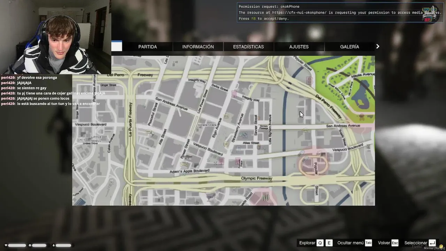Open the PARTIDA tab
Image resolution: width=446 pixels, height=251 pixels.
pyautogui.click(x=147, y=47)
